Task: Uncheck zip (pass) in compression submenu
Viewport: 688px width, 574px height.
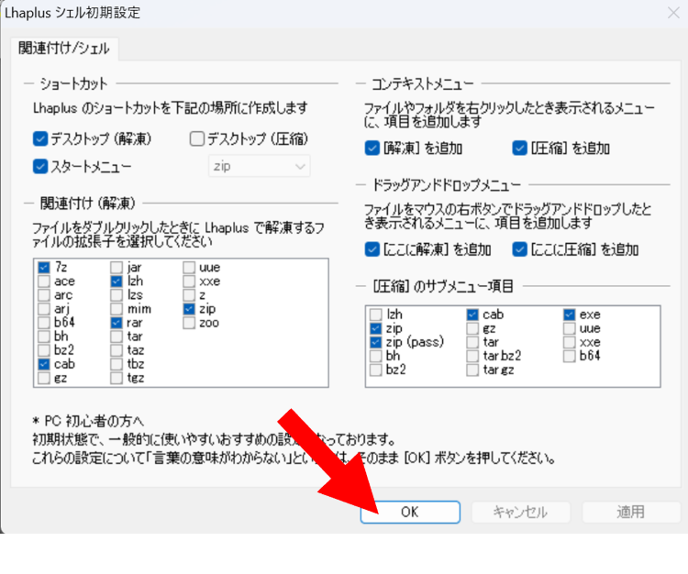Action: 375,342
